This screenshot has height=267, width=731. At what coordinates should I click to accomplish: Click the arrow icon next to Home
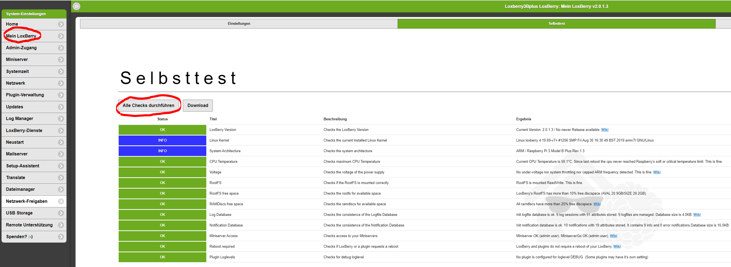(61, 24)
